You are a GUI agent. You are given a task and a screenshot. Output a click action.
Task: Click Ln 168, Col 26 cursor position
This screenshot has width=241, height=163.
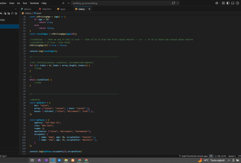[x=220, y=156]
